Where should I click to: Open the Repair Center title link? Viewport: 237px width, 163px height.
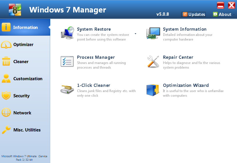point(178,57)
